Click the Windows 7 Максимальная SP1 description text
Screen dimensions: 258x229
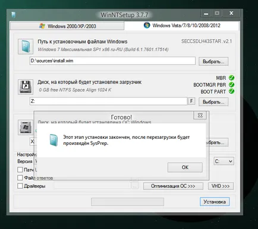pos(103,49)
